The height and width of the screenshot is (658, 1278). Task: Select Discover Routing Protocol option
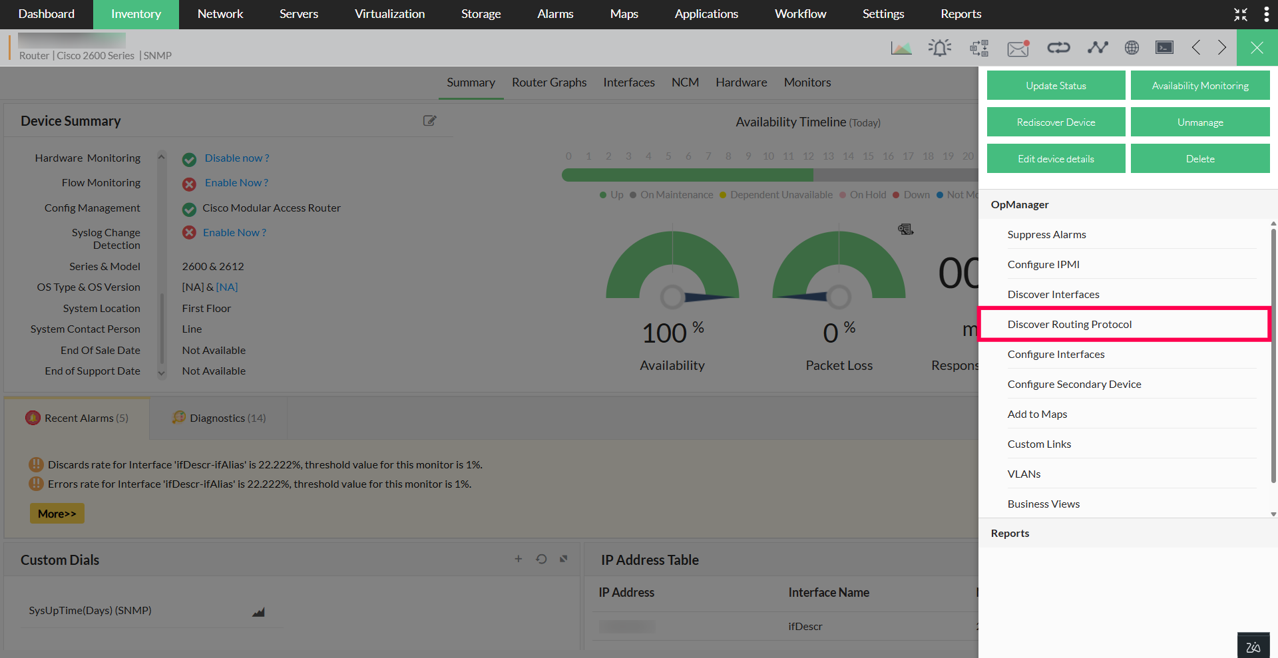point(1069,325)
